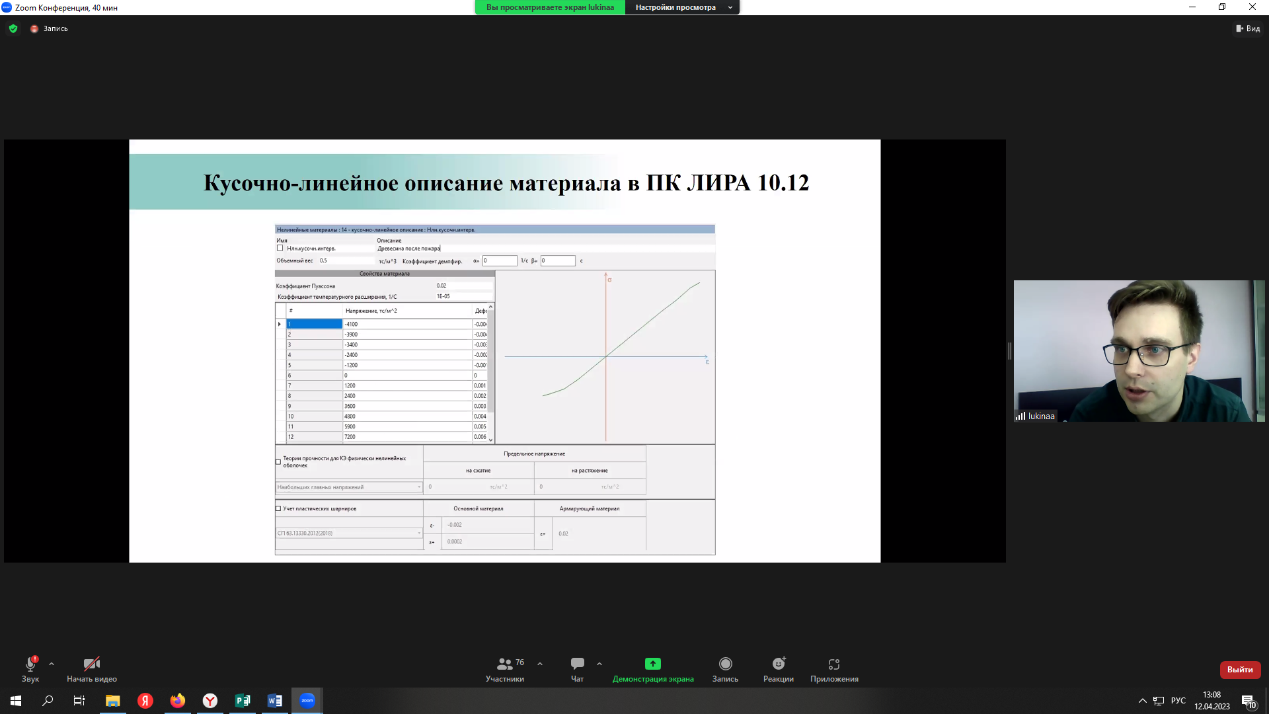The height and width of the screenshot is (714, 1269).
Task: Open the Приложения apps panel
Action: click(834, 669)
